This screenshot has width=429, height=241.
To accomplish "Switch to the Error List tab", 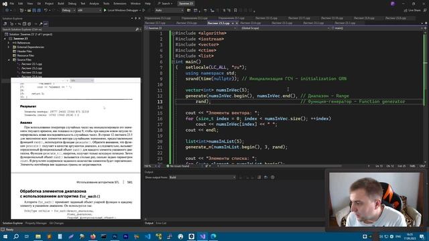I will click(161, 223).
